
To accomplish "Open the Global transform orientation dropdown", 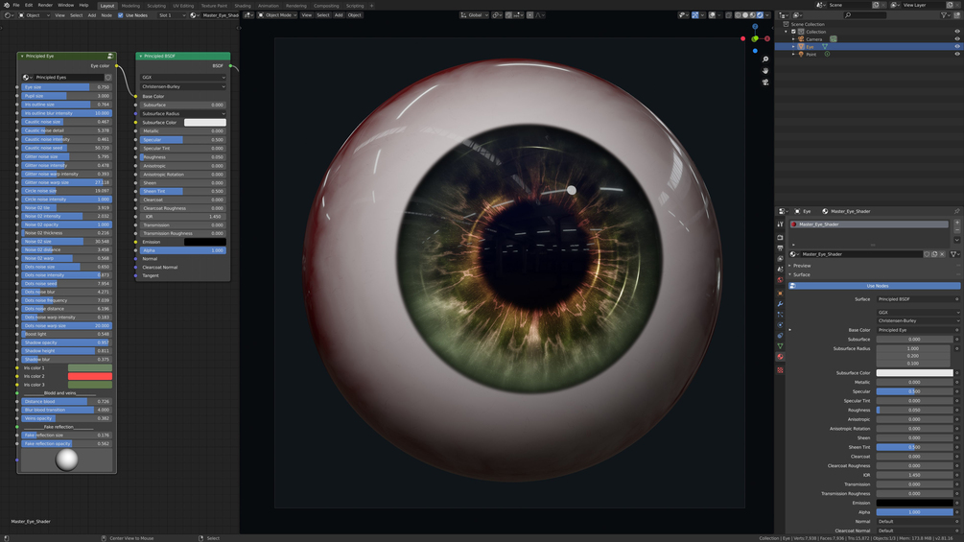I will 474,14.
